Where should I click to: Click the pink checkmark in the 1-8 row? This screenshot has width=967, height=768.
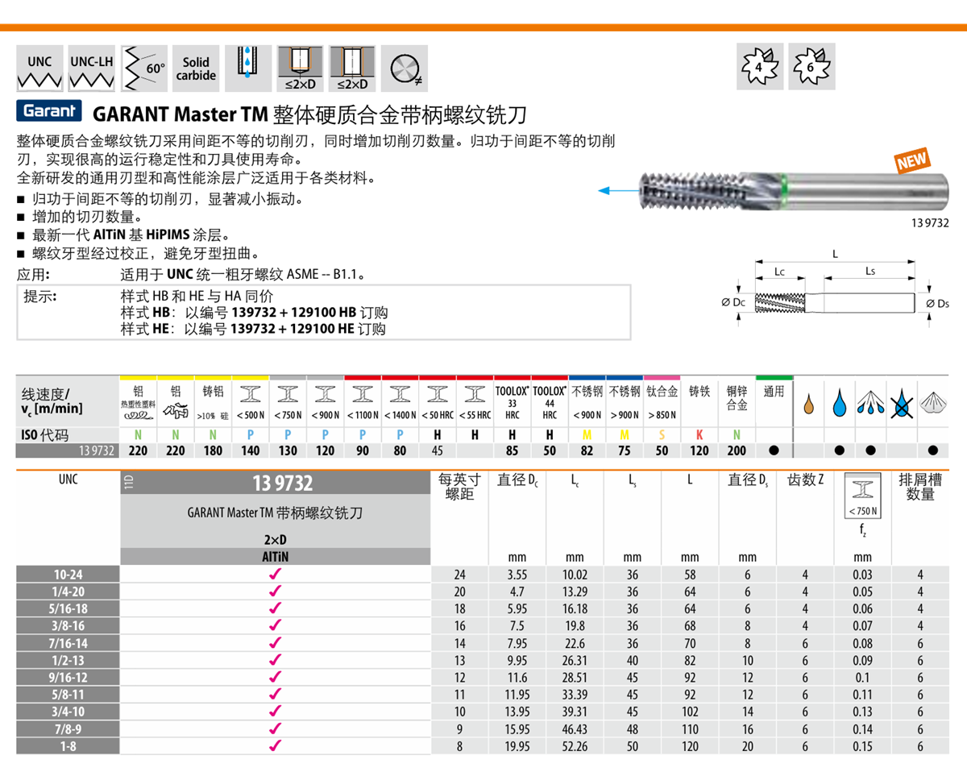click(x=275, y=746)
